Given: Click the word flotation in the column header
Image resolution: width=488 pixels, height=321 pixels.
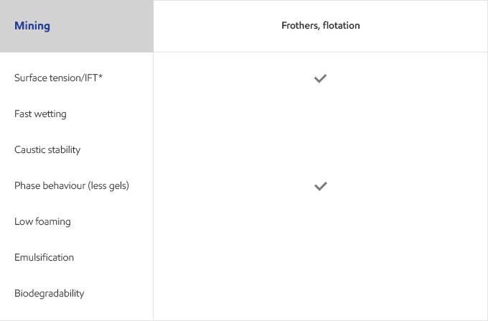Looking at the screenshot, I should tap(341, 26).
